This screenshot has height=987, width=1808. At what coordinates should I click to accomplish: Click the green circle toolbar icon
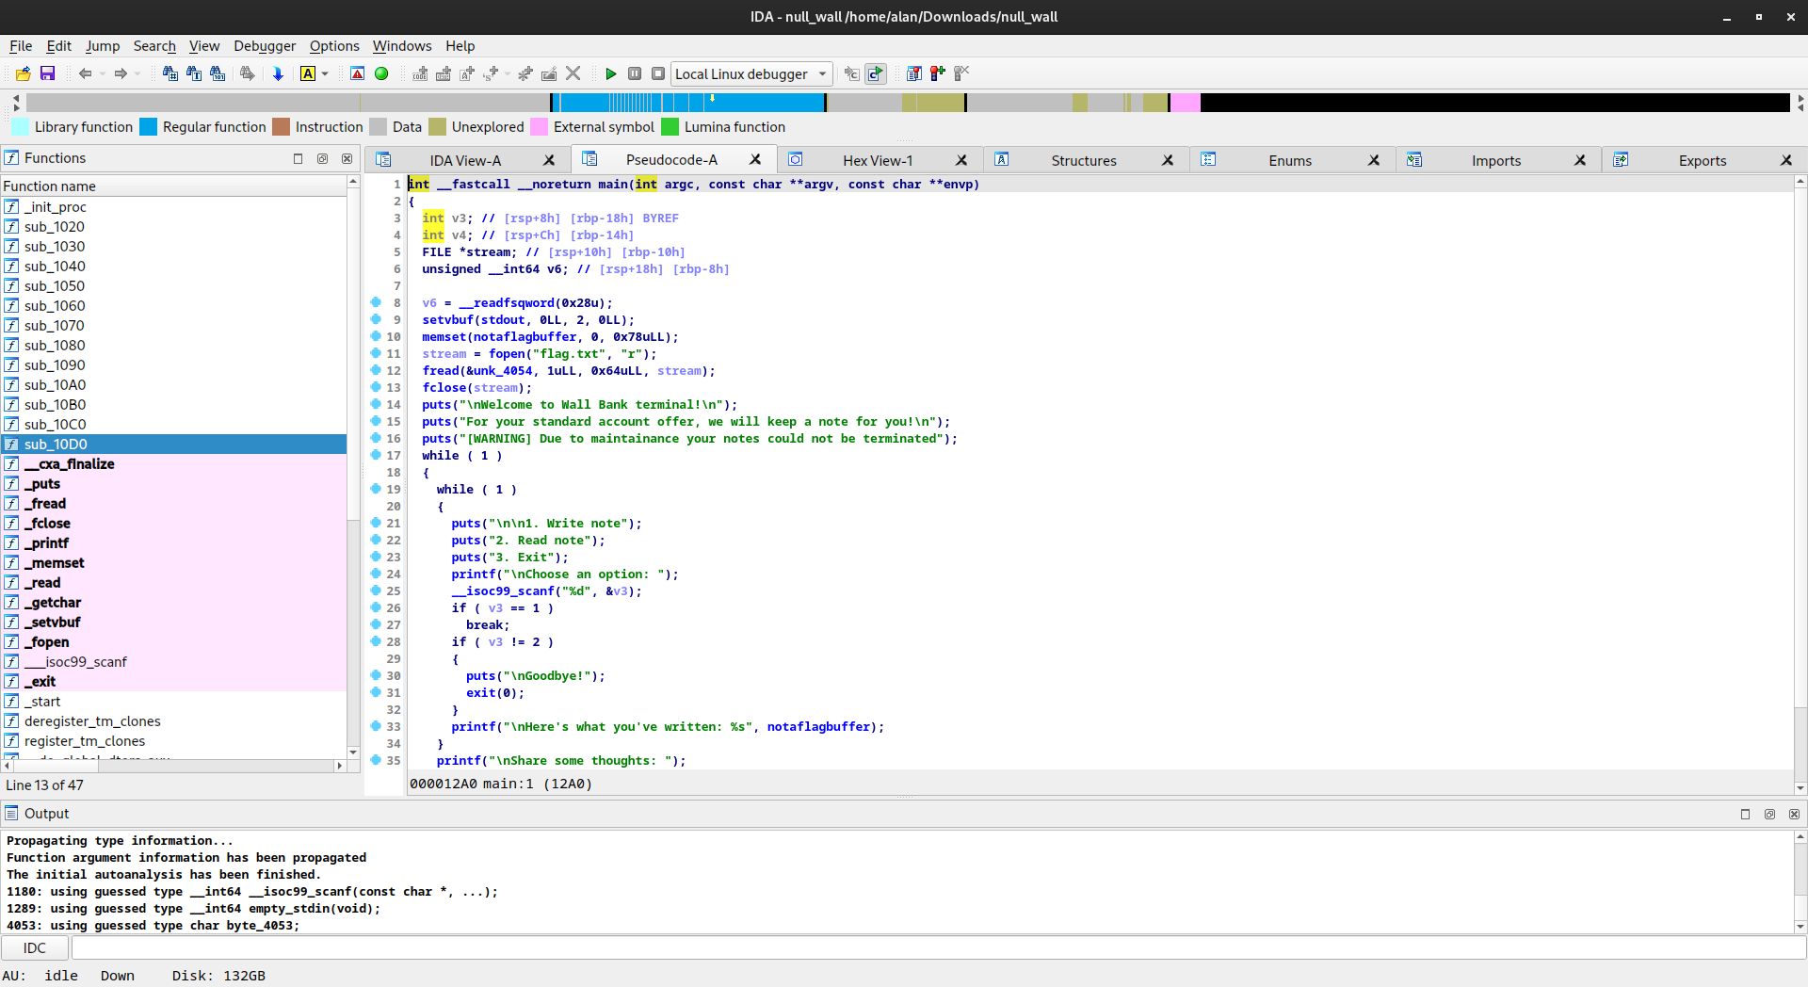pyautogui.click(x=381, y=73)
